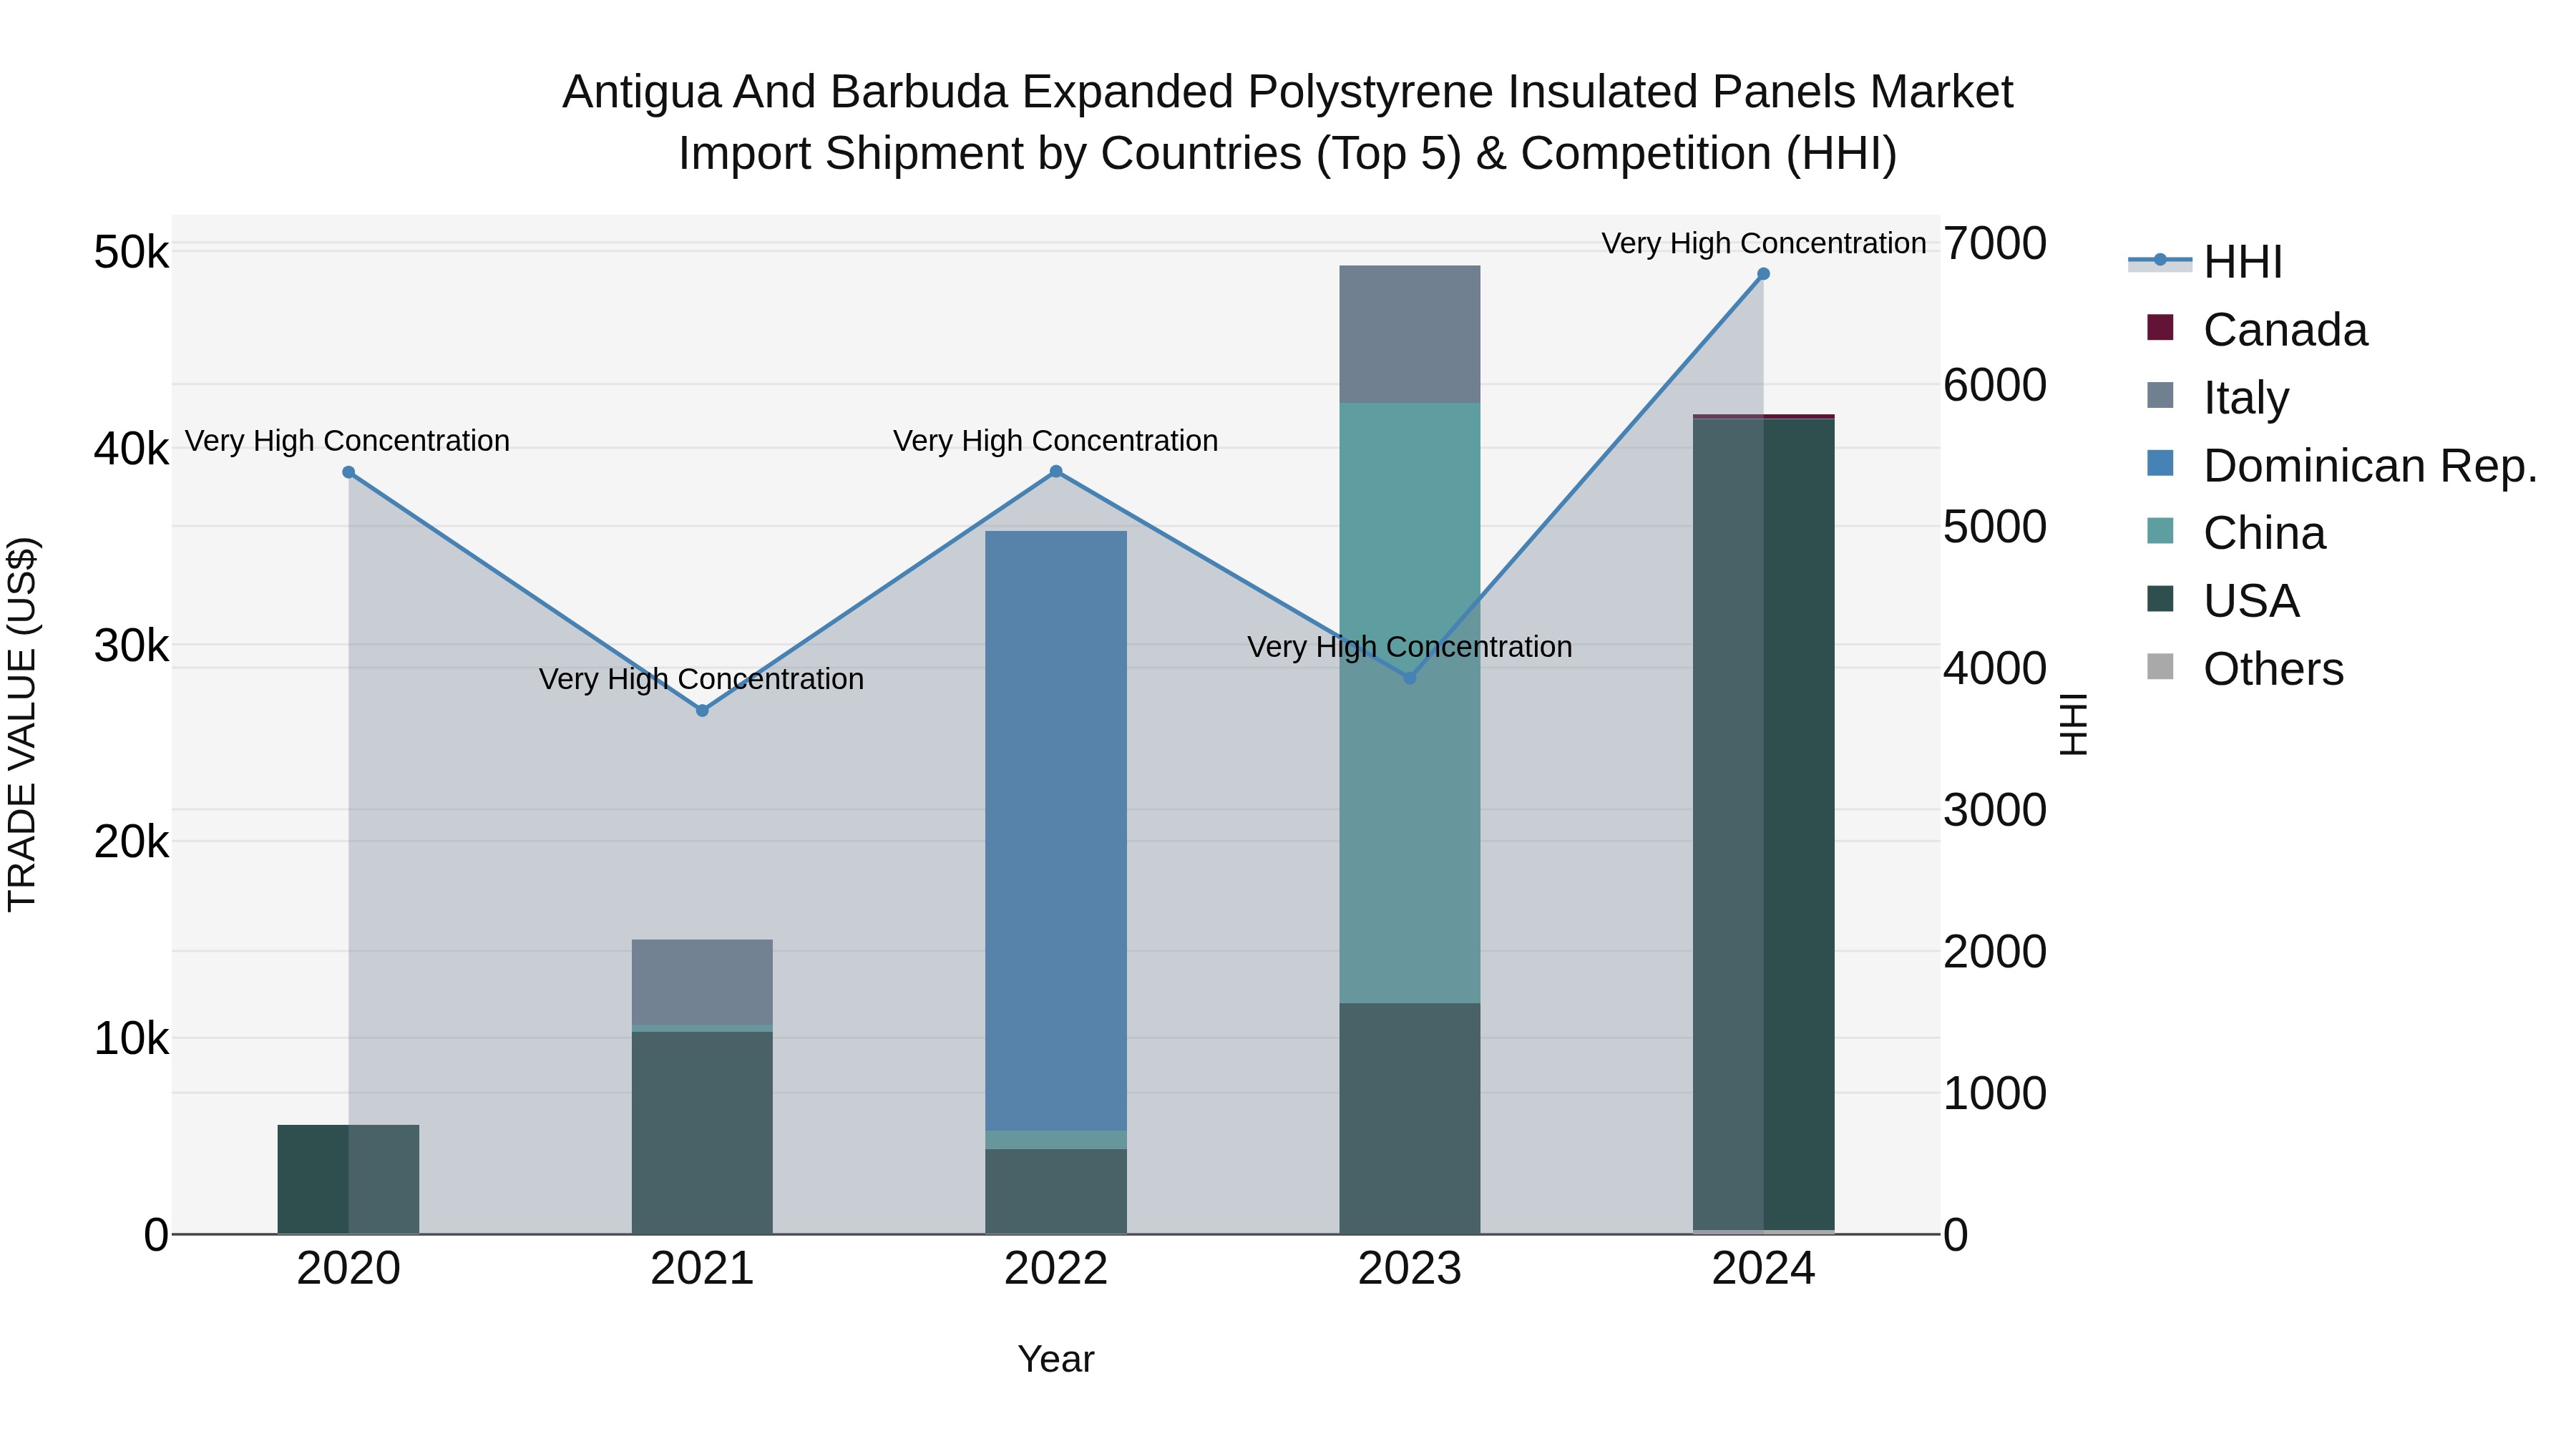Click the Year axis title
This screenshot has height=1449, width=2576.
(1056, 1359)
